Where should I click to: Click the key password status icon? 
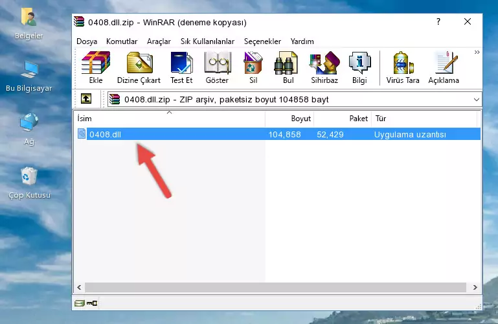tap(92, 303)
